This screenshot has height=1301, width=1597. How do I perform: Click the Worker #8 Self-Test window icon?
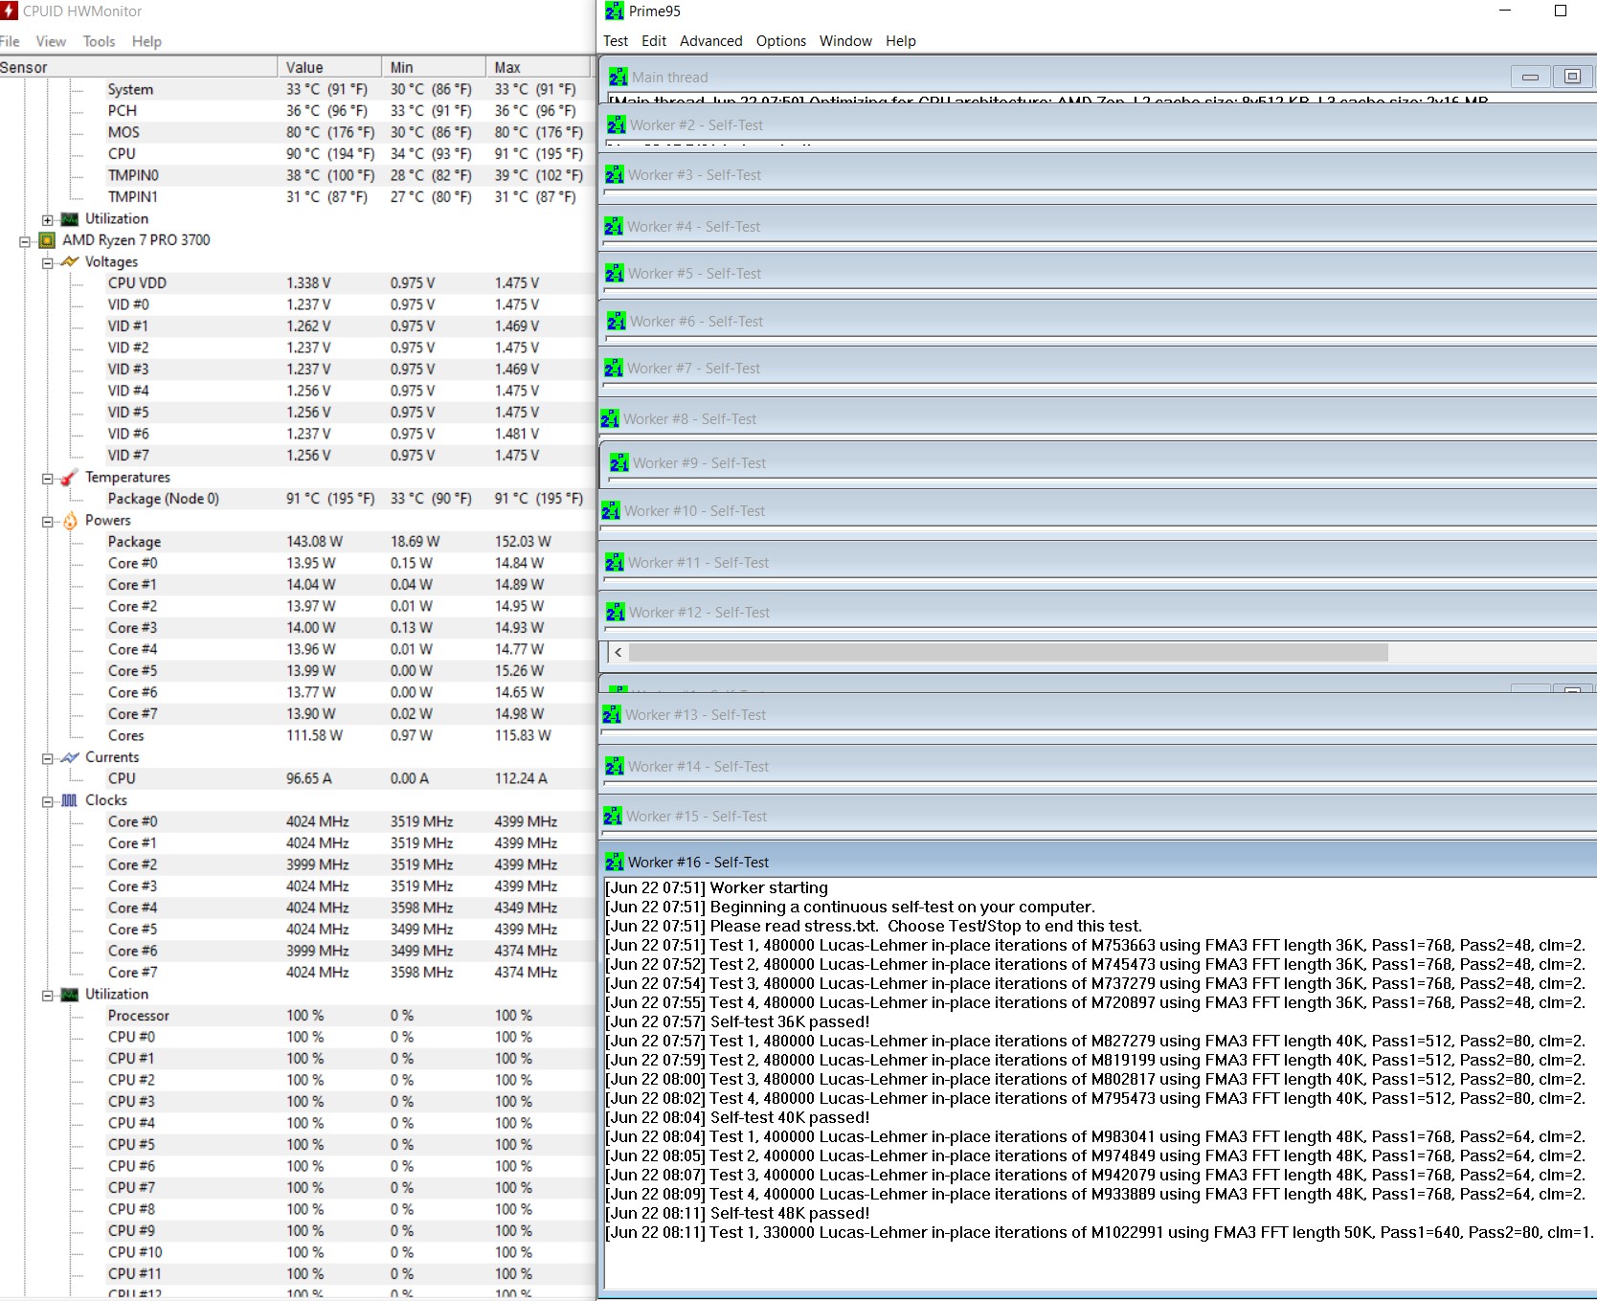point(609,419)
